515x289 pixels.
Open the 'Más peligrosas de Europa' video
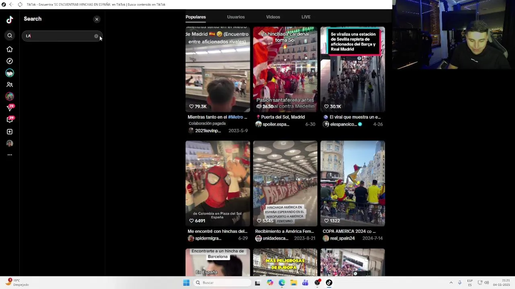pyautogui.click(x=285, y=263)
